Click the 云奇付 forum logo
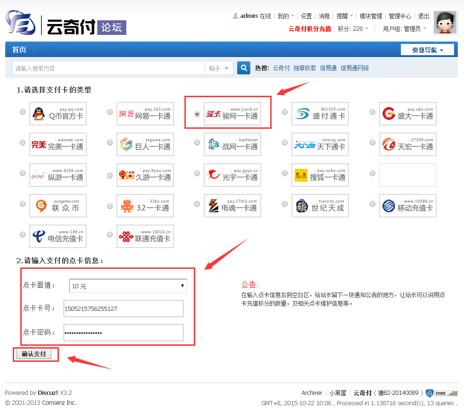The image size is (464, 409). (66, 24)
